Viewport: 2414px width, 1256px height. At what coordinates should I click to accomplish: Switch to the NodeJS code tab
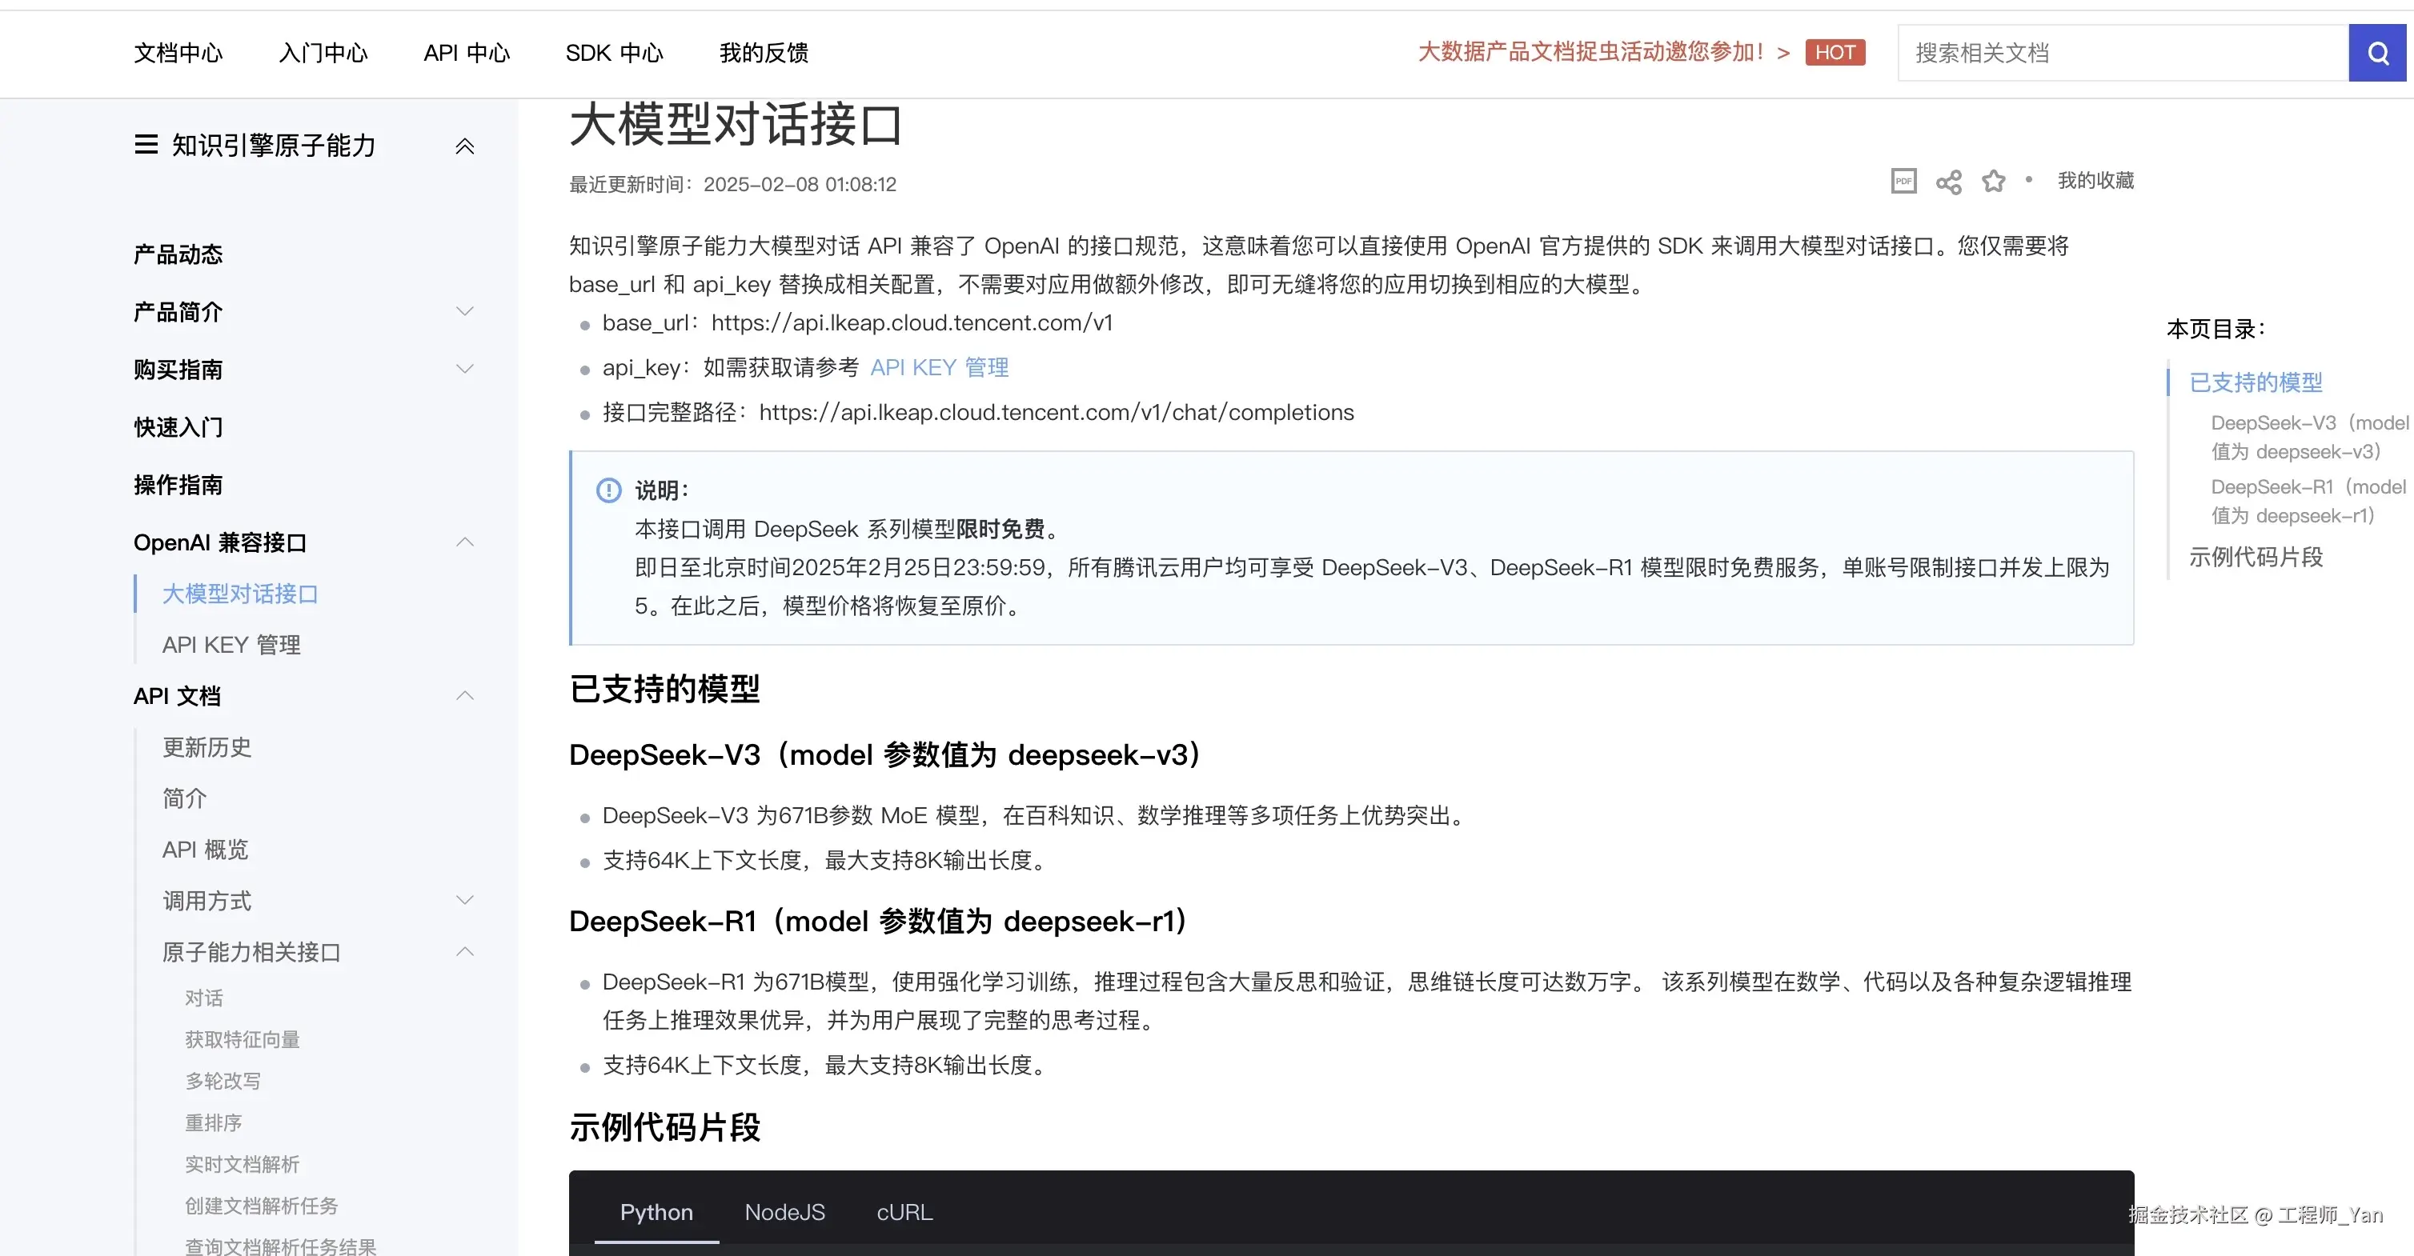[x=784, y=1212]
